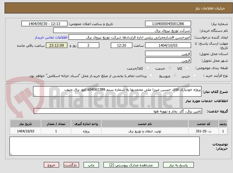Click the ساعت باقی مانده label

[31, 46]
